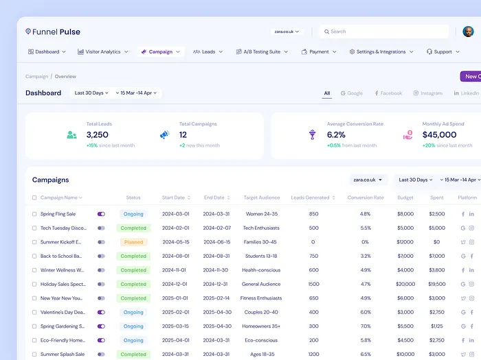The height and width of the screenshot is (360, 481).
Task: Sort by Start Date column
Action: tap(177, 197)
